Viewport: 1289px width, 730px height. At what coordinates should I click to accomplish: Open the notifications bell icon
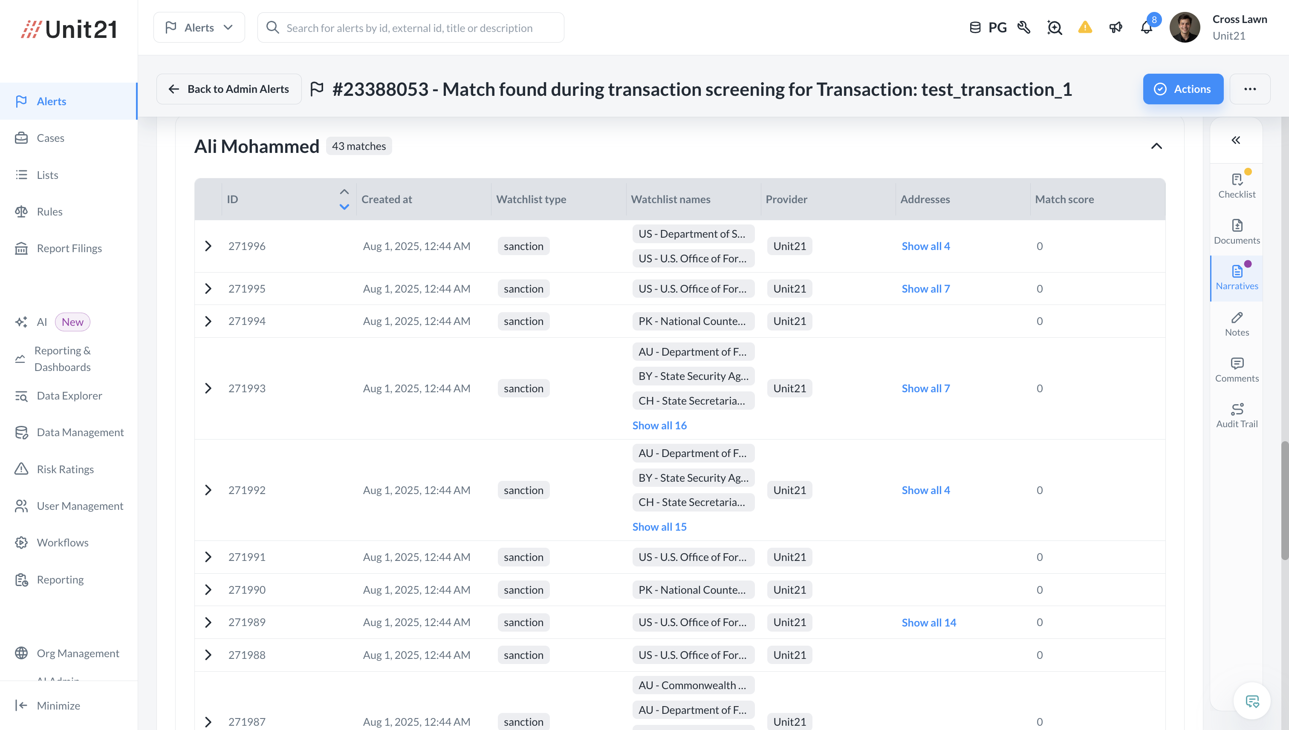pyautogui.click(x=1146, y=28)
